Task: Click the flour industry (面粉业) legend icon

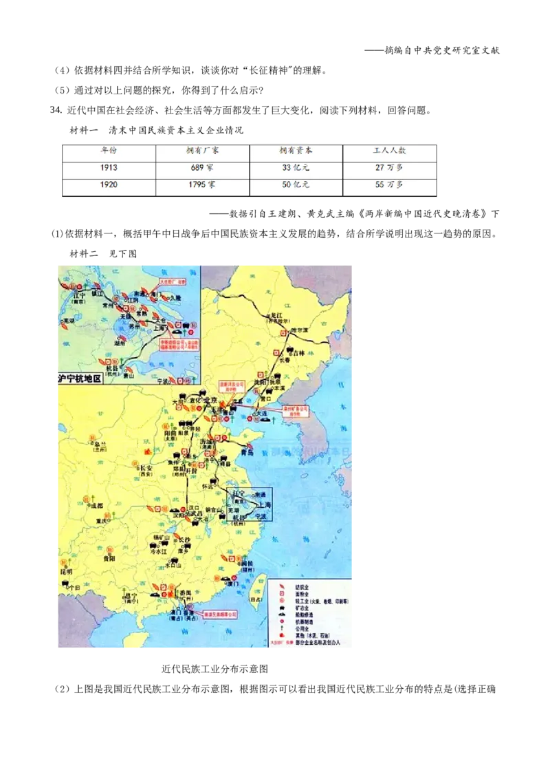Action: click(281, 594)
